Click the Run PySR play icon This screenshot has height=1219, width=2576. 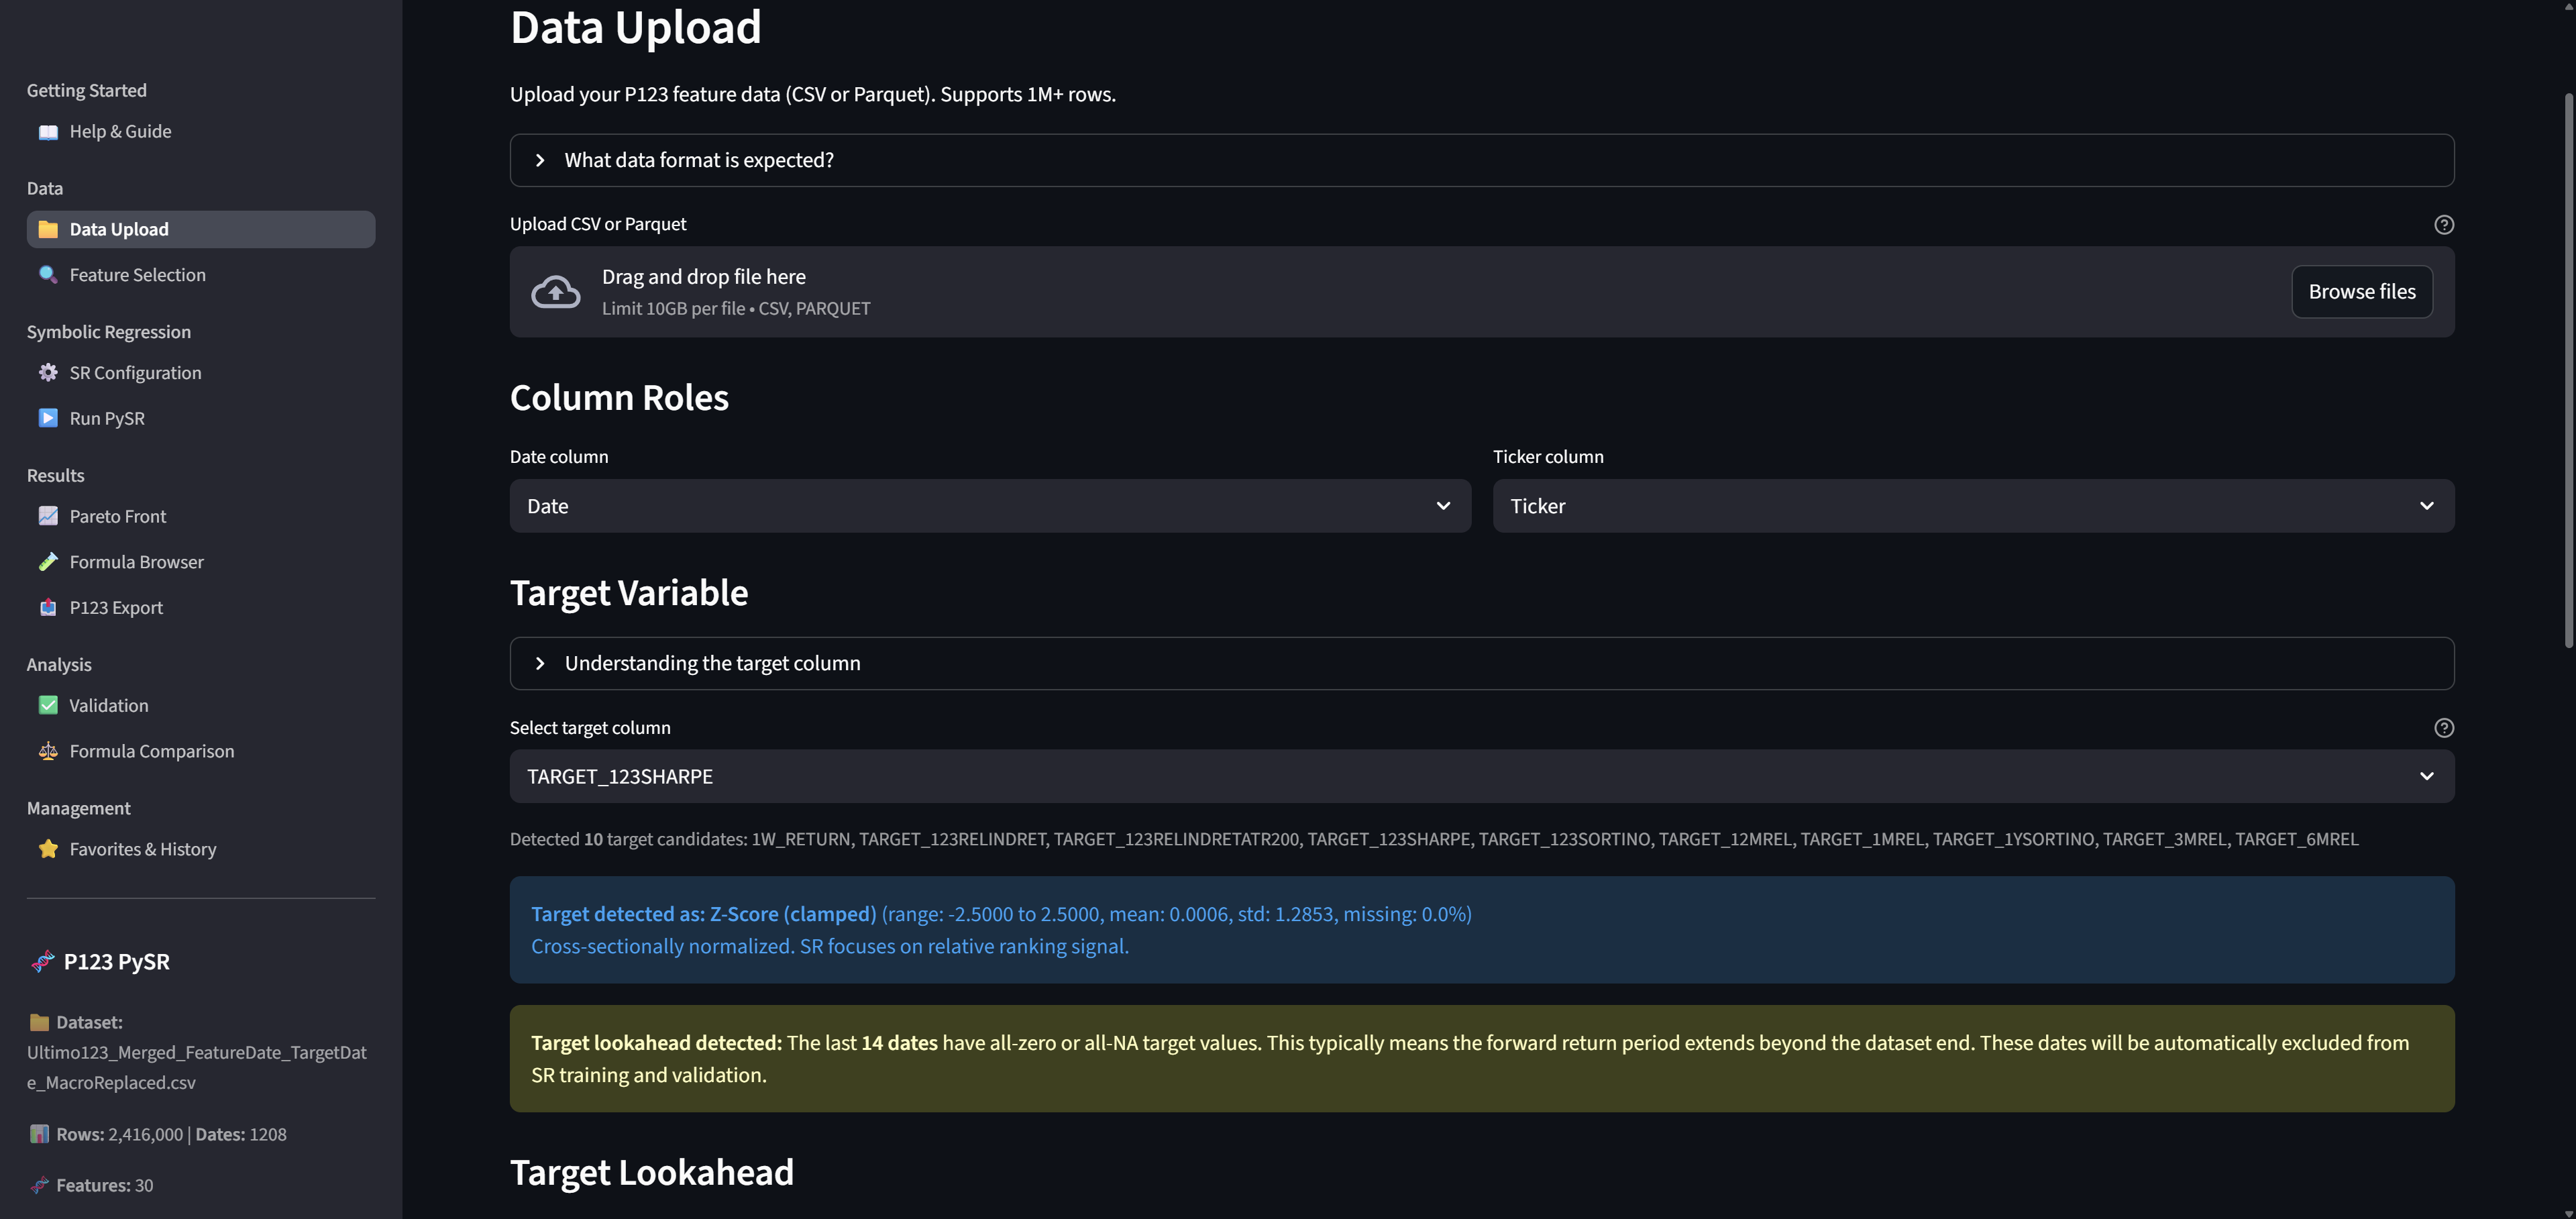pos(48,418)
